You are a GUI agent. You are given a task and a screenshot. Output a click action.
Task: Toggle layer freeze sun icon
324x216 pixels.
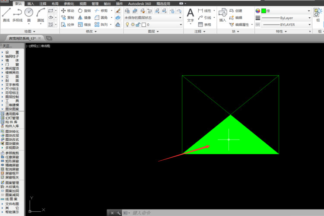tap(133, 25)
